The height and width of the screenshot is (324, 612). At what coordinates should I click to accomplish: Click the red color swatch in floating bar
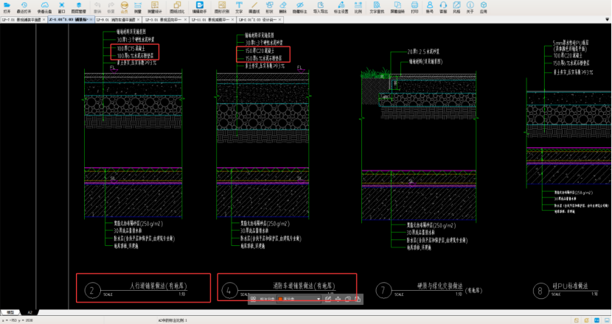point(281,299)
